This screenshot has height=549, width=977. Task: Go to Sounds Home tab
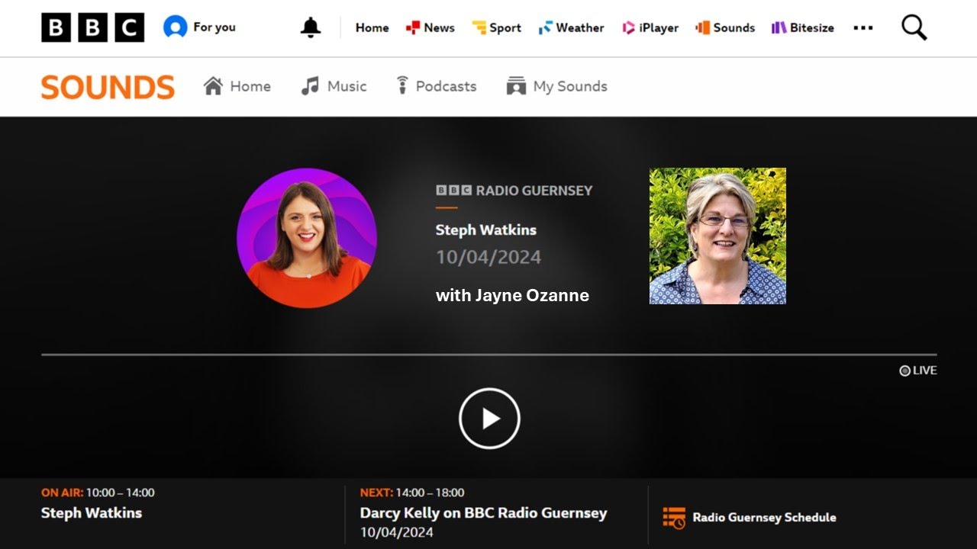237,86
